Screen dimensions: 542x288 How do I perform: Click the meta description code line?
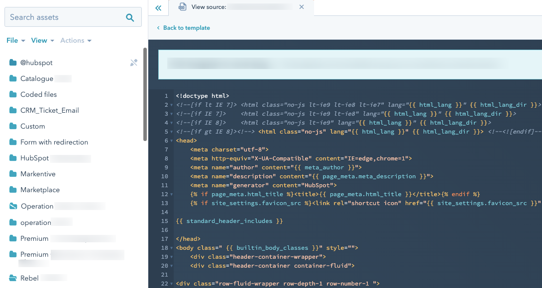coord(312,176)
